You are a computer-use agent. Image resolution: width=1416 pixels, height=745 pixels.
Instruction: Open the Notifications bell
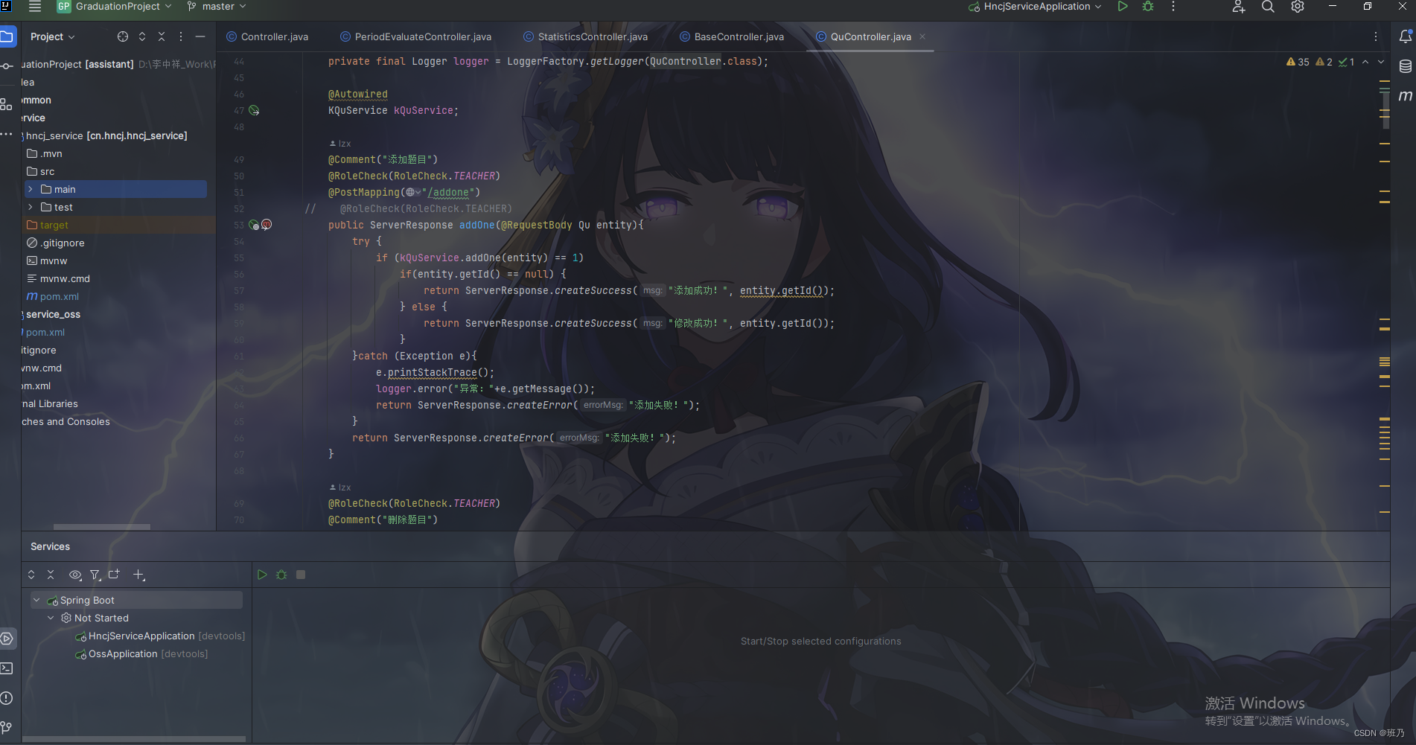1406,36
